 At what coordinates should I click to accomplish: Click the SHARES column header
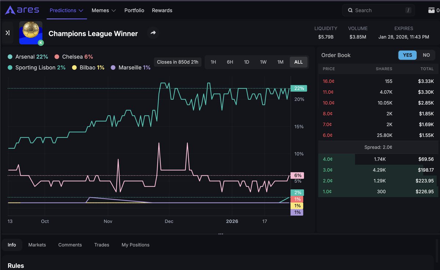[x=384, y=69]
